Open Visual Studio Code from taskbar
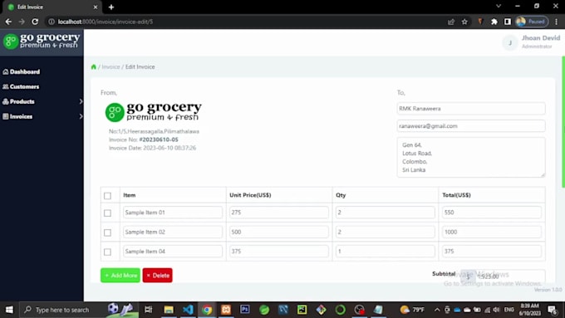 188,310
